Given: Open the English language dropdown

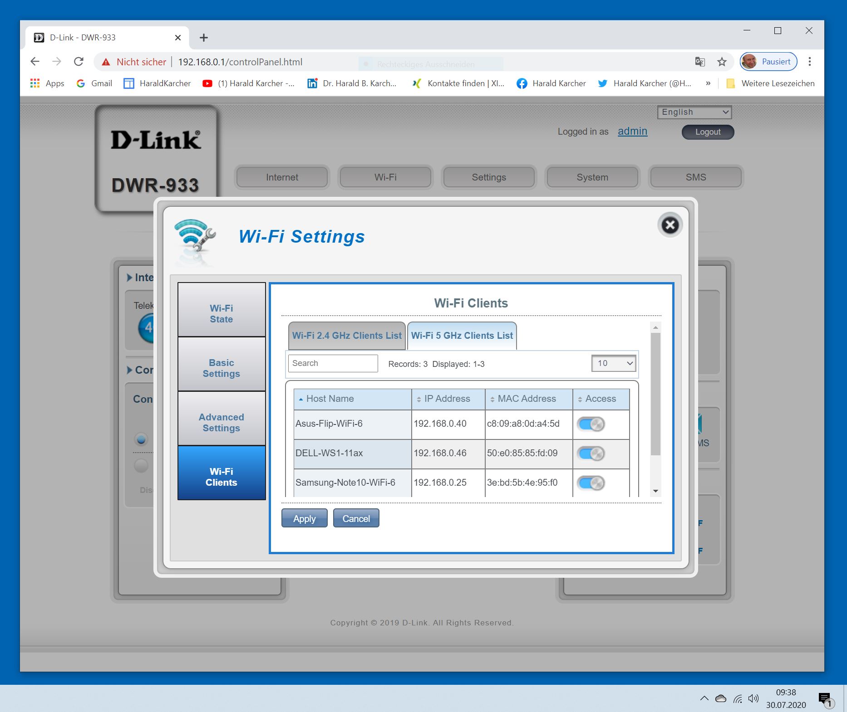Looking at the screenshot, I should 694,112.
